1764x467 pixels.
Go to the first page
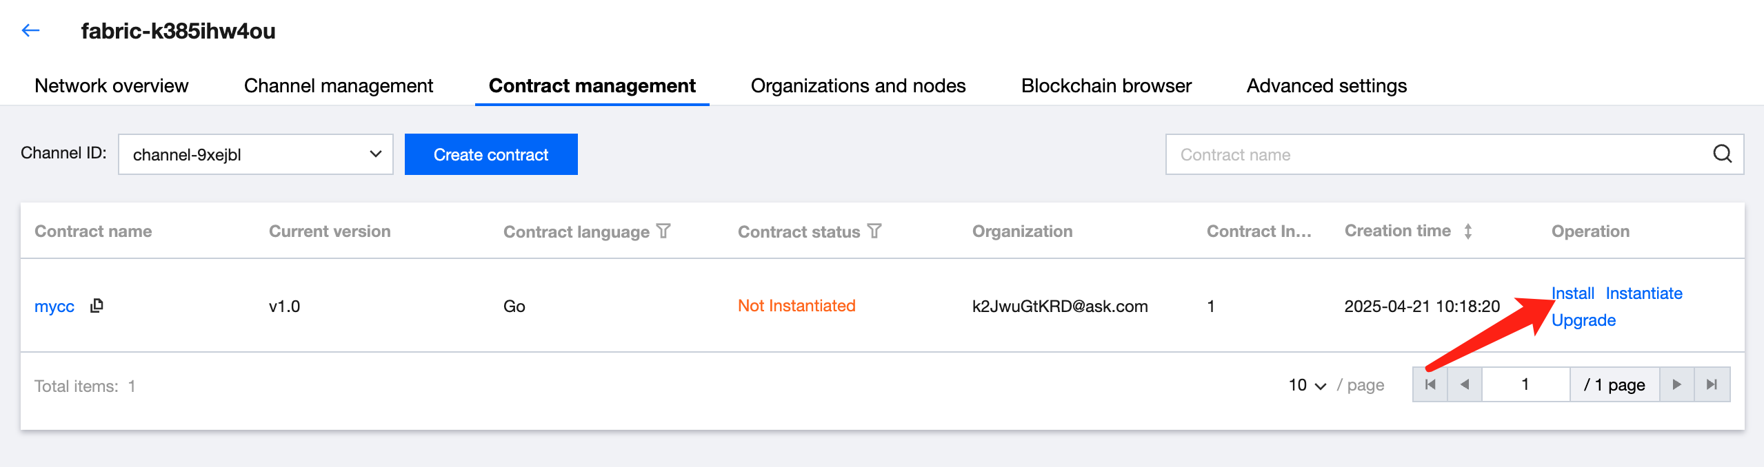[1430, 384]
